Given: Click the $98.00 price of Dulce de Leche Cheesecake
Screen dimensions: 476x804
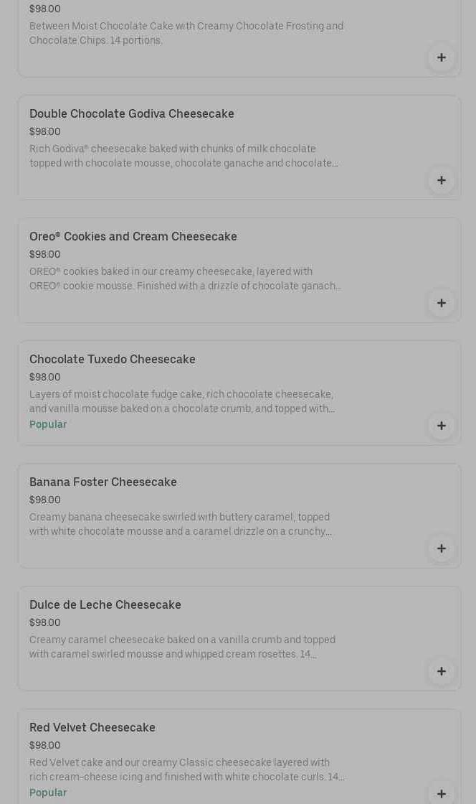Looking at the screenshot, I should tap(45, 623).
